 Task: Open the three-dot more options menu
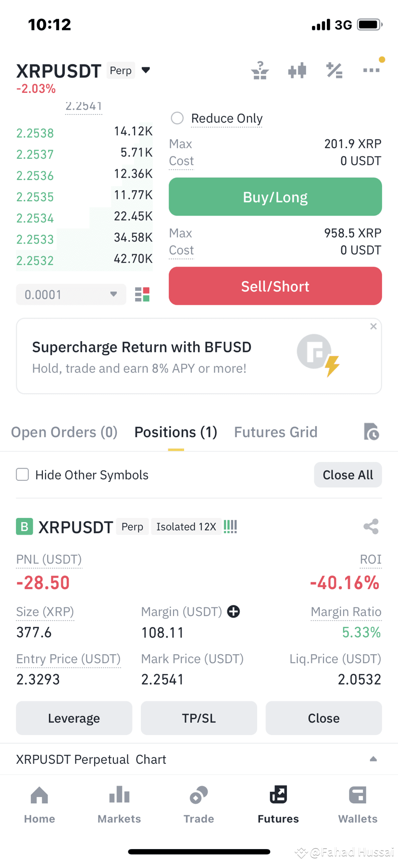tap(371, 70)
